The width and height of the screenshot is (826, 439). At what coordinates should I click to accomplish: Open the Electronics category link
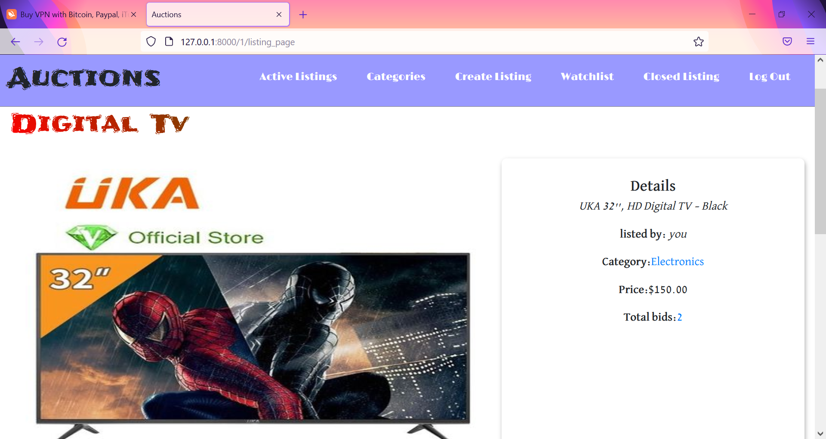click(x=677, y=262)
